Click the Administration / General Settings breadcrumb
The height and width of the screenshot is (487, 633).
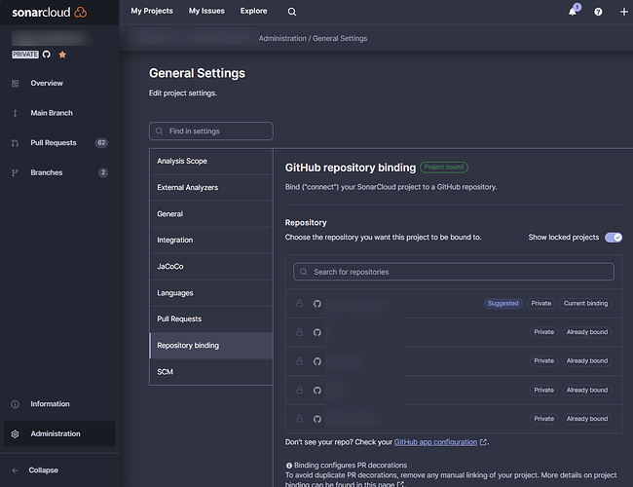click(x=313, y=38)
